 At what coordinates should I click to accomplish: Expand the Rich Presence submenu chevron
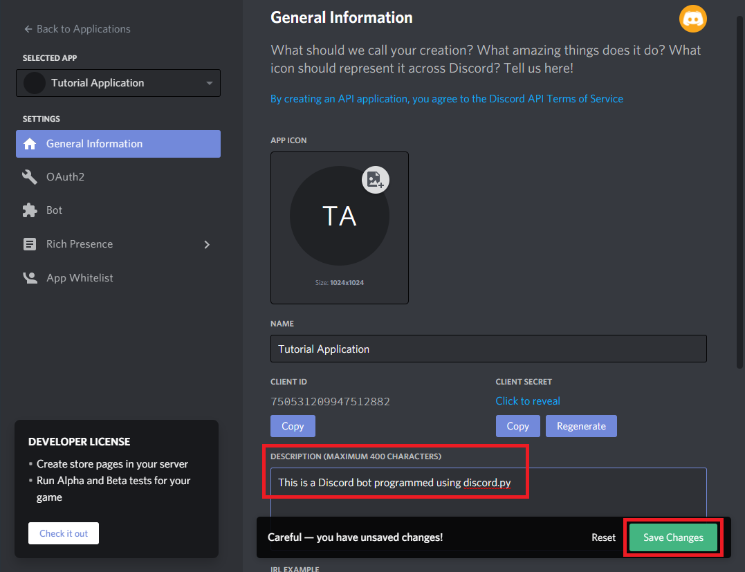tap(207, 244)
